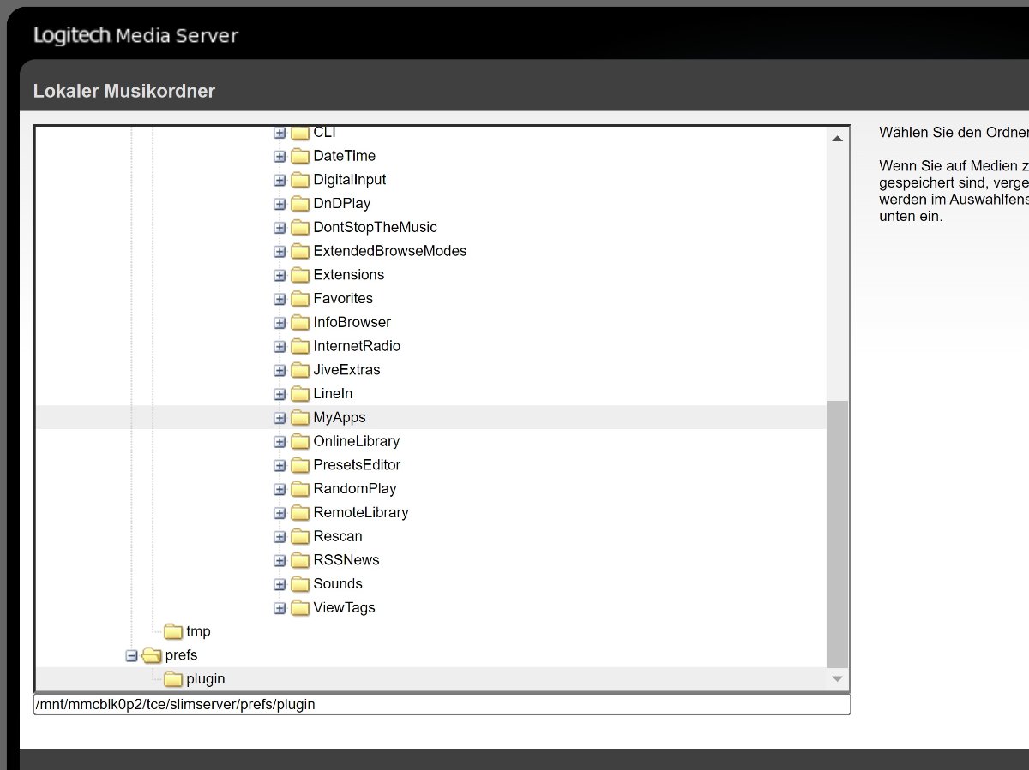This screenshot has width=1029, height=770.
Task: Click the scrollbar down arrow
Action: (838, 679)
